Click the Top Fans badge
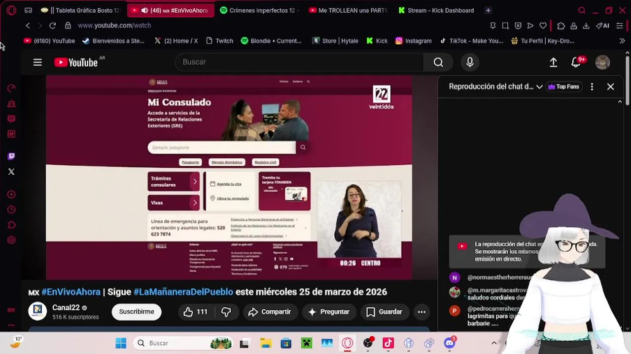Viewport: 631px width, 354px height. tap(563, 87)
